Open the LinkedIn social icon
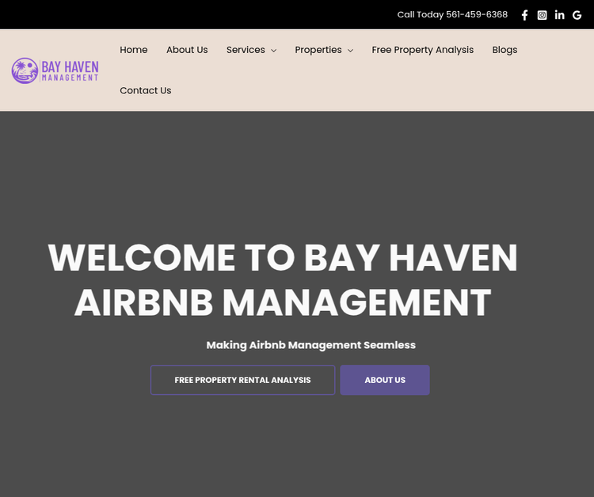The image size is (594, 497). click(x=559, y=15)
